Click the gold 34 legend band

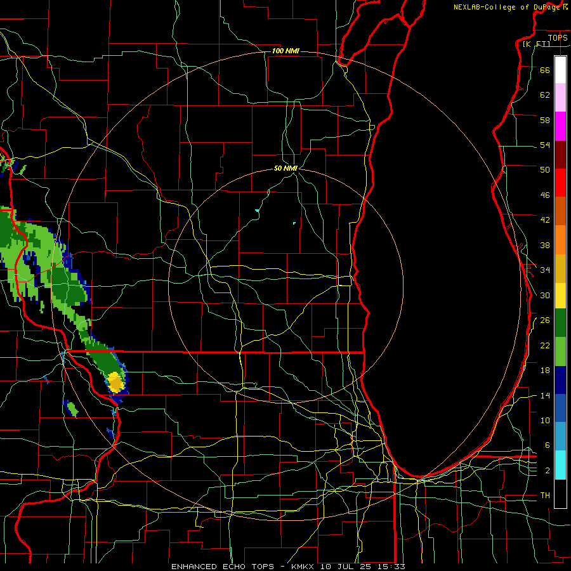click(560, 268)
